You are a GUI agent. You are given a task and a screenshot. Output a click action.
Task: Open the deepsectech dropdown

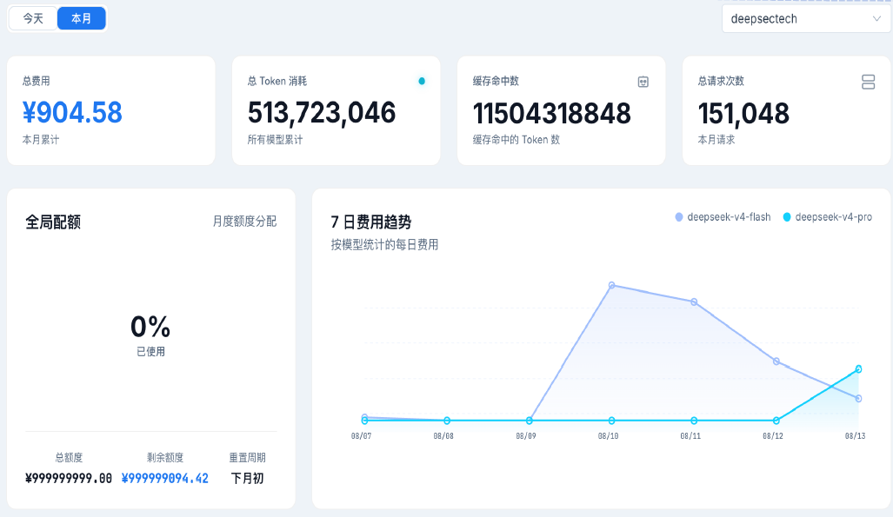click(x=806, y=19)
